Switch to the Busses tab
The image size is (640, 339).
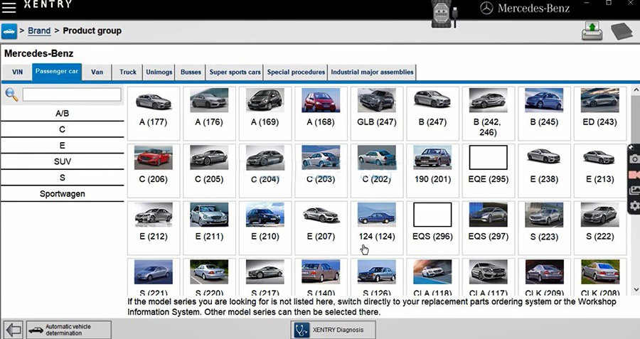pyautogui.click(x=191, y=72)
